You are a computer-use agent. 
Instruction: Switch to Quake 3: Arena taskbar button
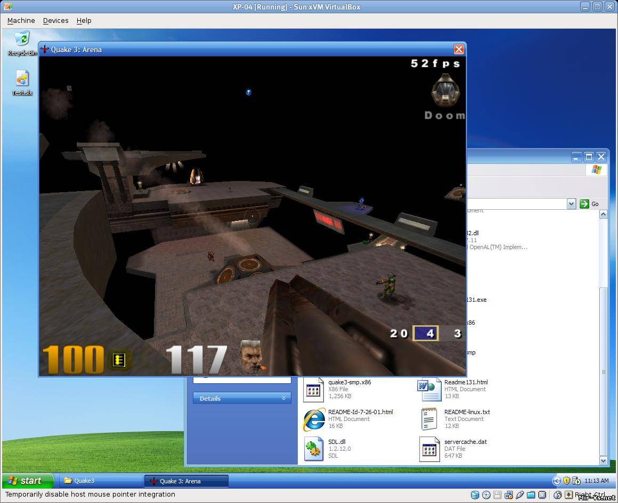pos(186,481)
